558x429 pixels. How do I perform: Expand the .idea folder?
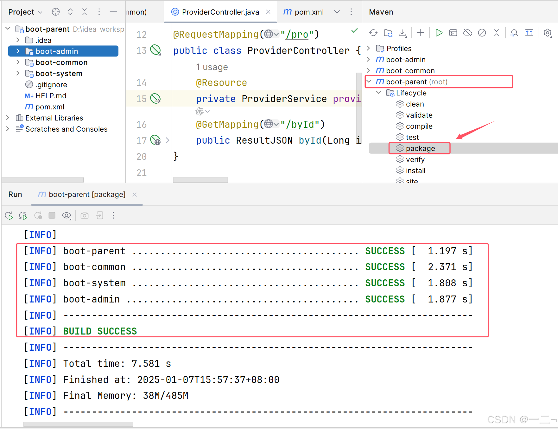[18, 40]
